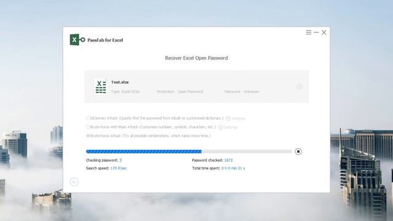Minimize the PassFab for Excel window
Viewport: 393px width, 221px height.
[x=316, y=33]
